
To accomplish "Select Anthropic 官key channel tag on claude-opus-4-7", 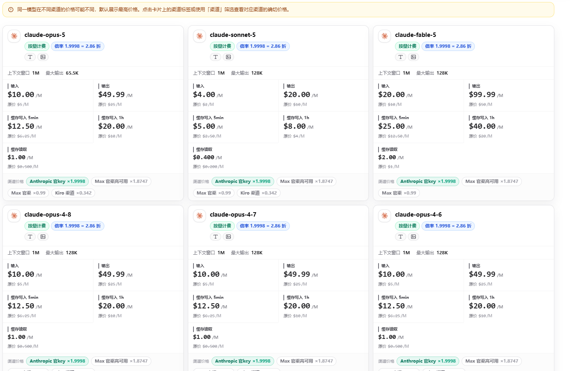I will coord(243,361).
